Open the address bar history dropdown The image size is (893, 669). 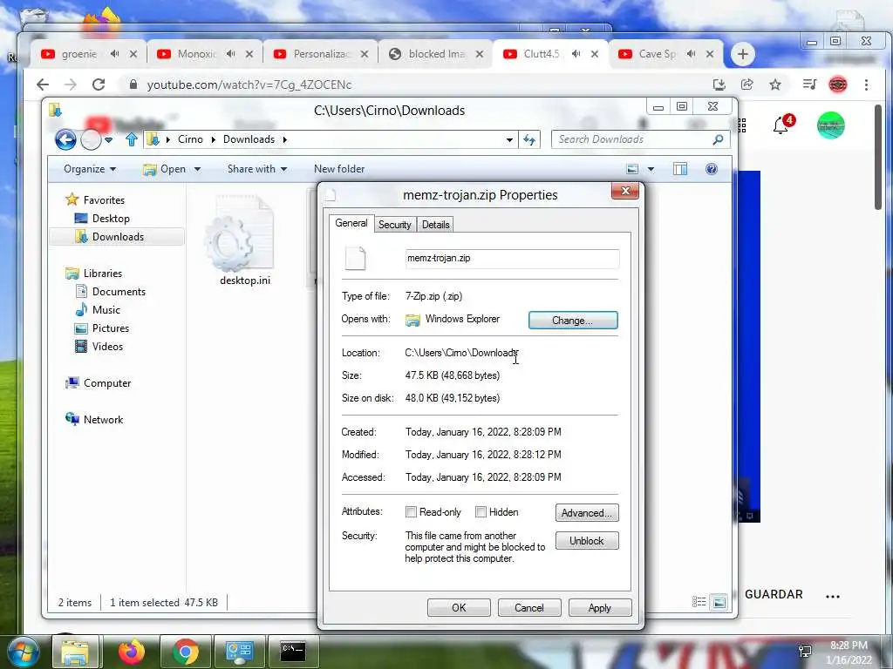tap(509, 139)
